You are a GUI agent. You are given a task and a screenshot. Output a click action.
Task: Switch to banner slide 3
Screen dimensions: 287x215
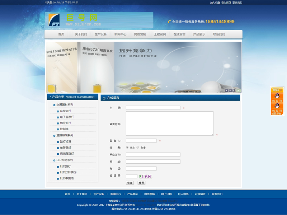(234, 90)
